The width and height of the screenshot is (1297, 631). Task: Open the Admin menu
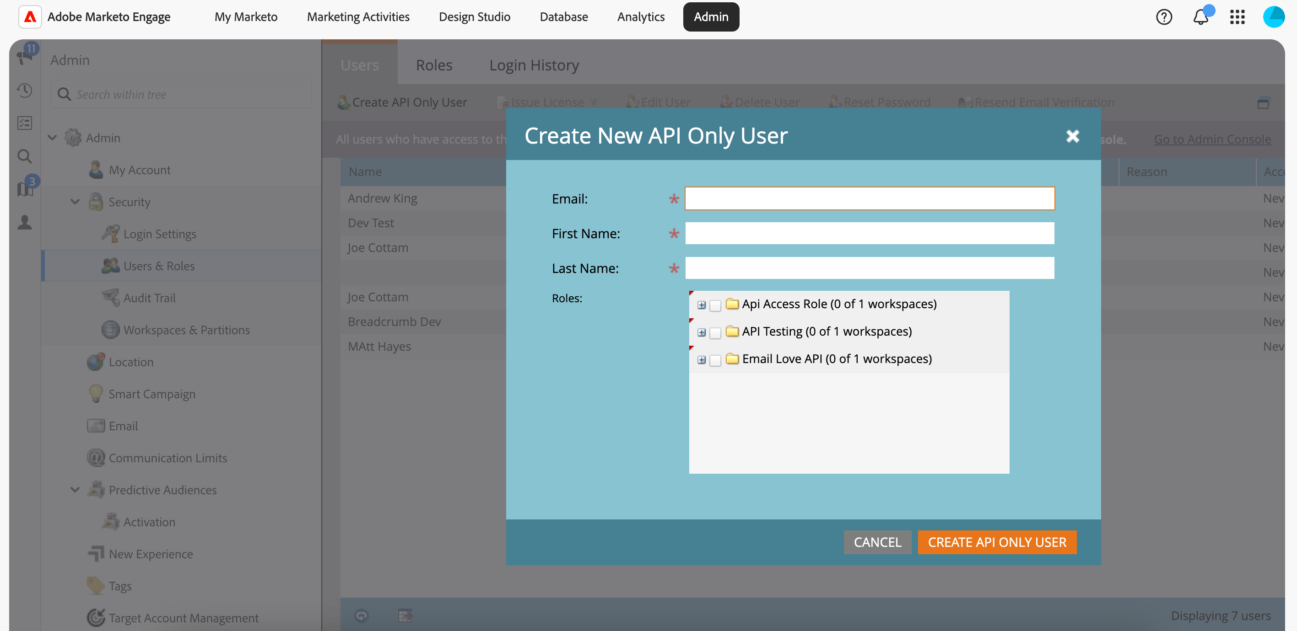tap(711, 16)
